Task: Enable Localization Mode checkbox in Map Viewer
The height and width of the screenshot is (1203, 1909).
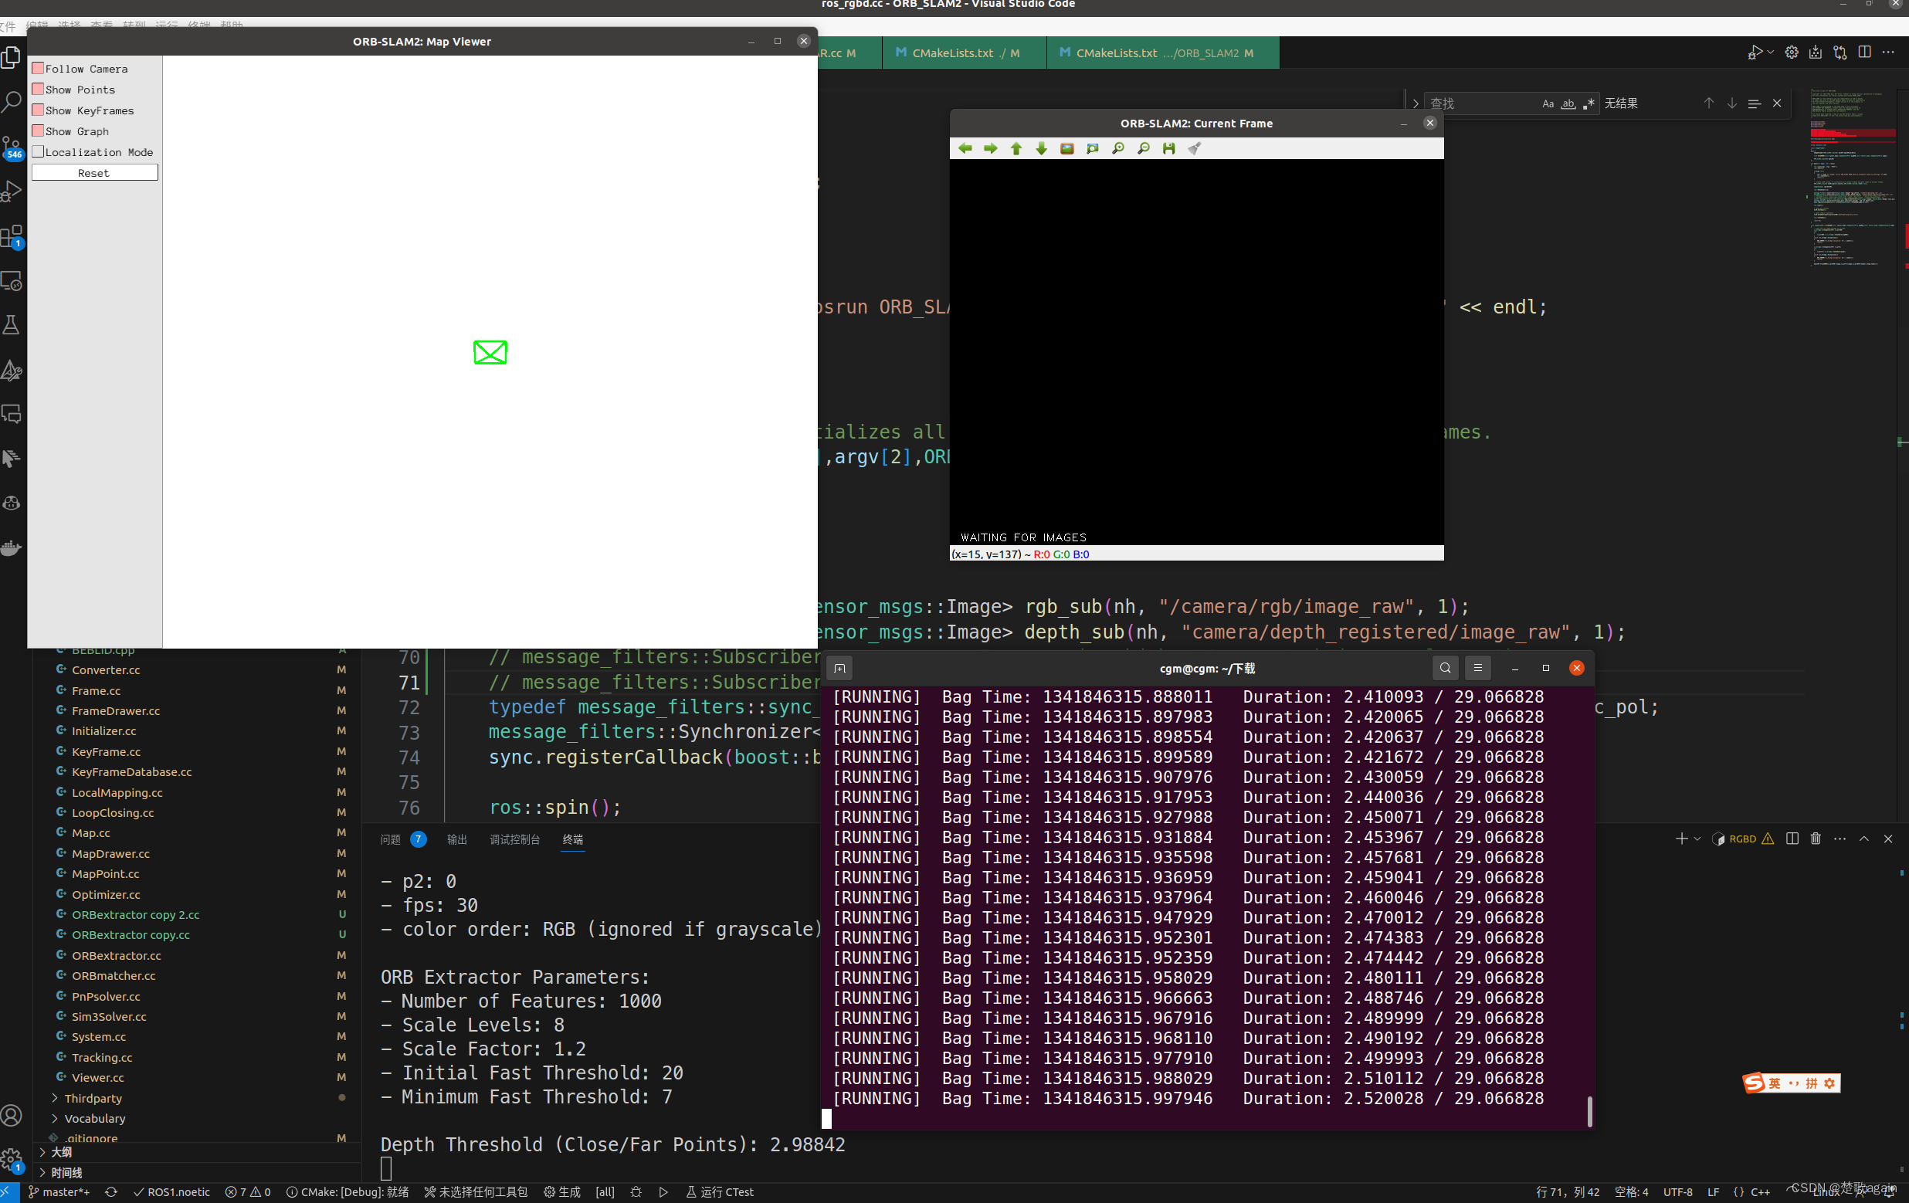Action: pyautogui.click(x=37, y=151)
